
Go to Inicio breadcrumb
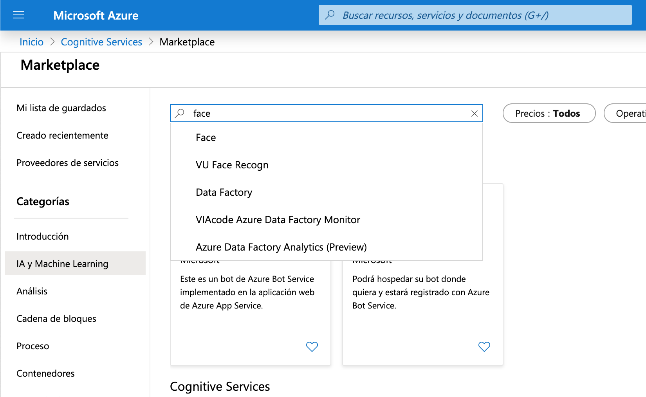pos(31,42)
